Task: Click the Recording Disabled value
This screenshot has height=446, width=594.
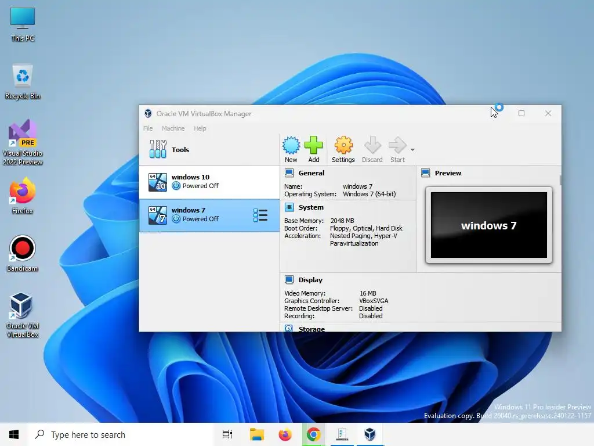Action: (371, 316)
